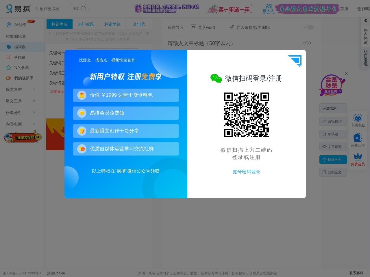Click the 质量分析 button
Image resolution: width=370 pixels, height=277 pixels.
pyautogui.click(x=333, y=160)
